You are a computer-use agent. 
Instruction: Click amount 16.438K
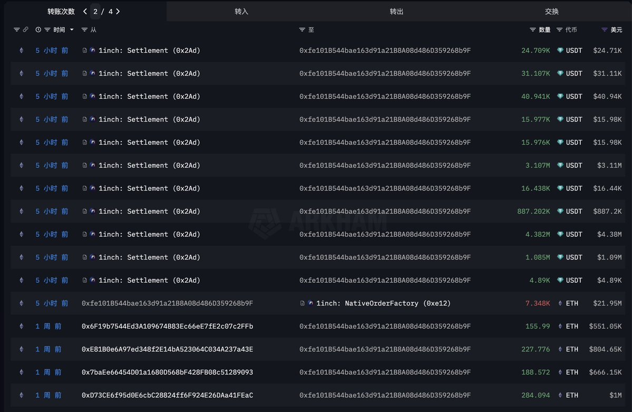pos(535,188)
